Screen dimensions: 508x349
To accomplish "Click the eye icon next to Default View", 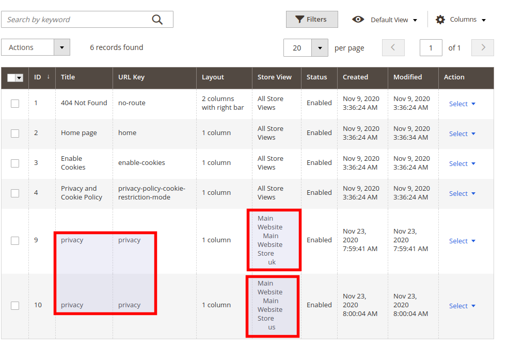I will pos(358,19).
